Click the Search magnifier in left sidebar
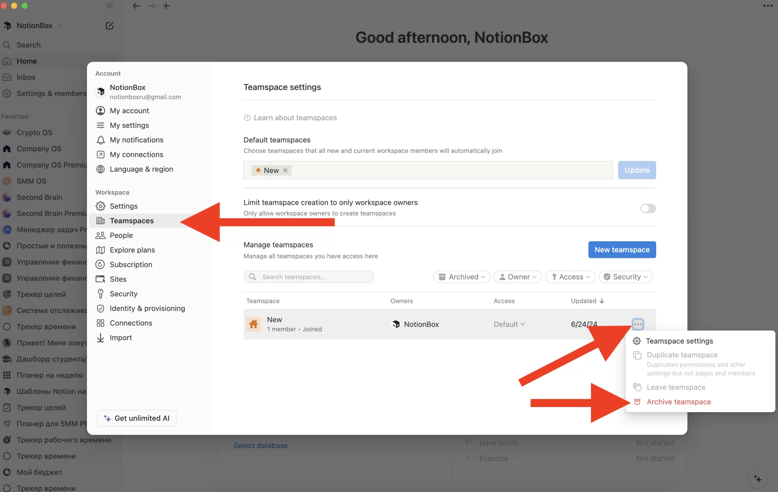Viewport: 778px width, 492px height. point(7,45)
